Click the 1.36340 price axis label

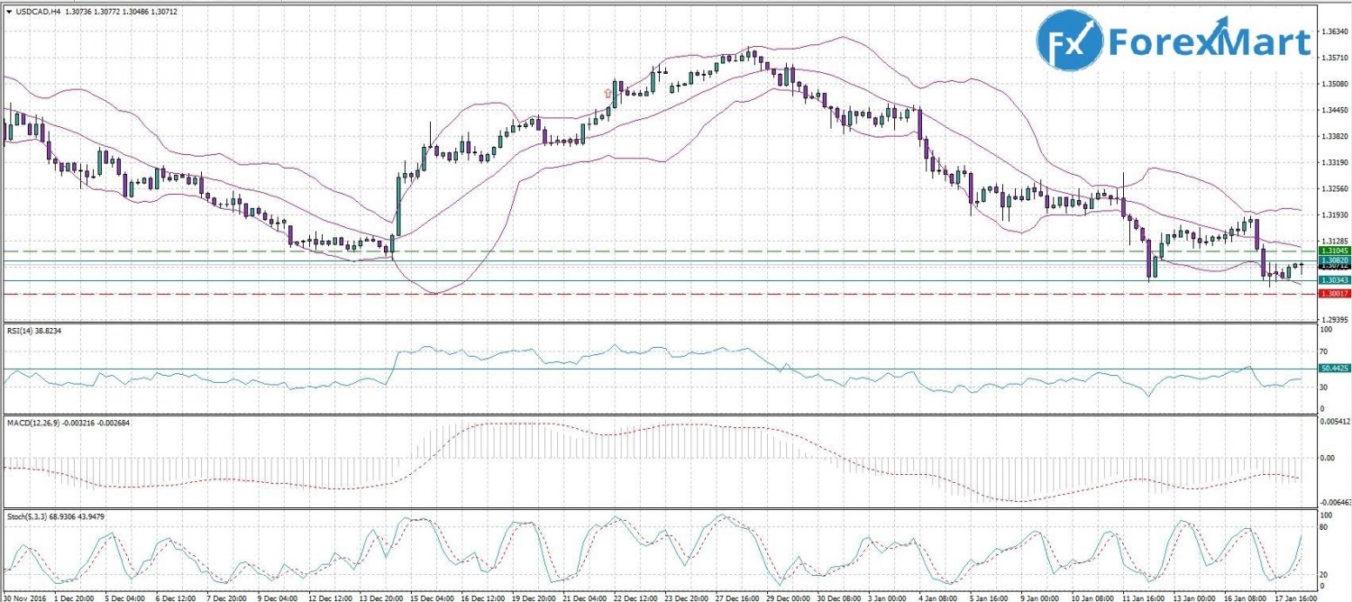(1335, 32)
